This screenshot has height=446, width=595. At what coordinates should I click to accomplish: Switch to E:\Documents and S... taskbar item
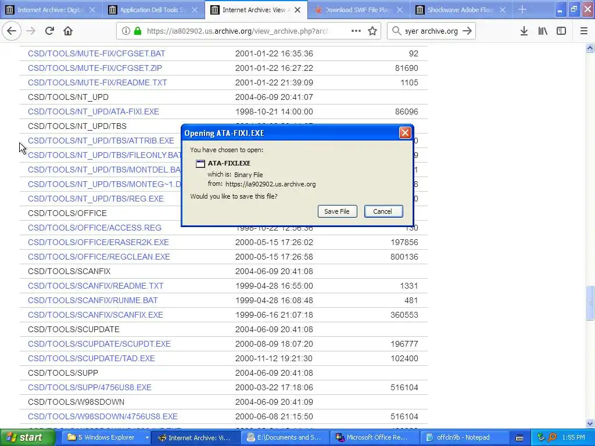point(286,437)
